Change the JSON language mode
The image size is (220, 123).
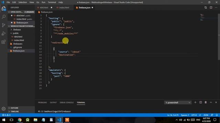pyautogui.click(x=206, y=115)
